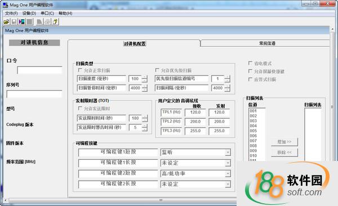Open the 设备(D) menu
The image size is (338, 206).
(29, 14)
